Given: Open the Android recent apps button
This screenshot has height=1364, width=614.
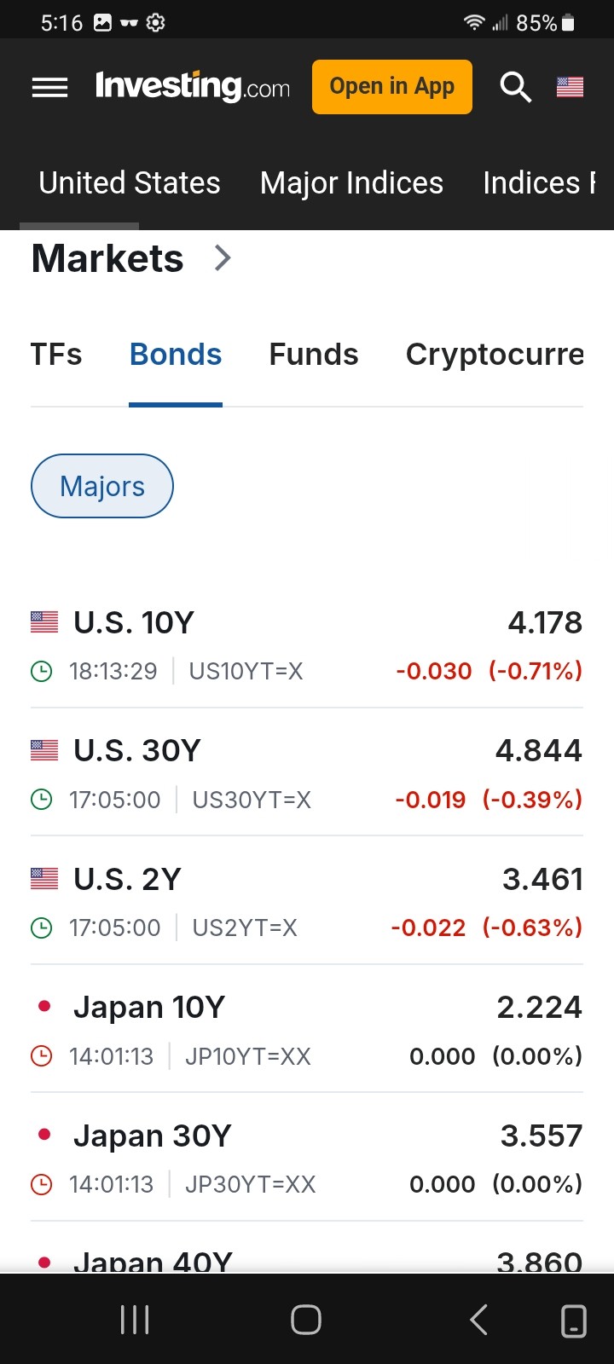Looking at the screenshot, I should pos(135,1320).
